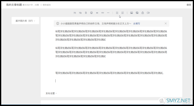Click the 保存 button at top right

pyautogui.click(x=189, y=5)
